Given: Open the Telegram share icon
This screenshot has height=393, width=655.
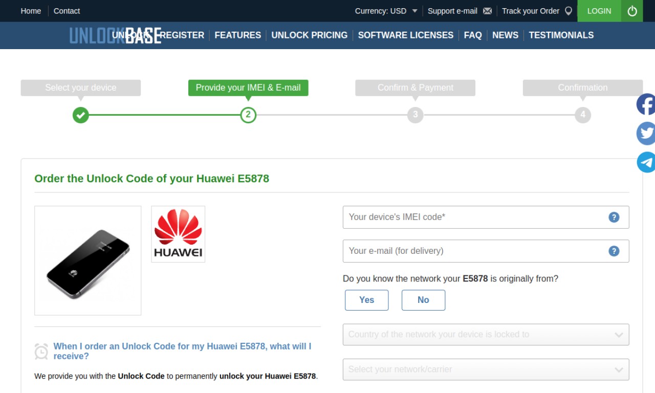Looking at the screenshot, I should point(646,162).
